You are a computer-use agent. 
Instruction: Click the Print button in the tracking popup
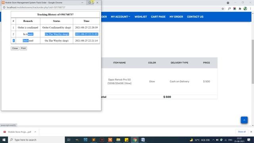(23, 48)
